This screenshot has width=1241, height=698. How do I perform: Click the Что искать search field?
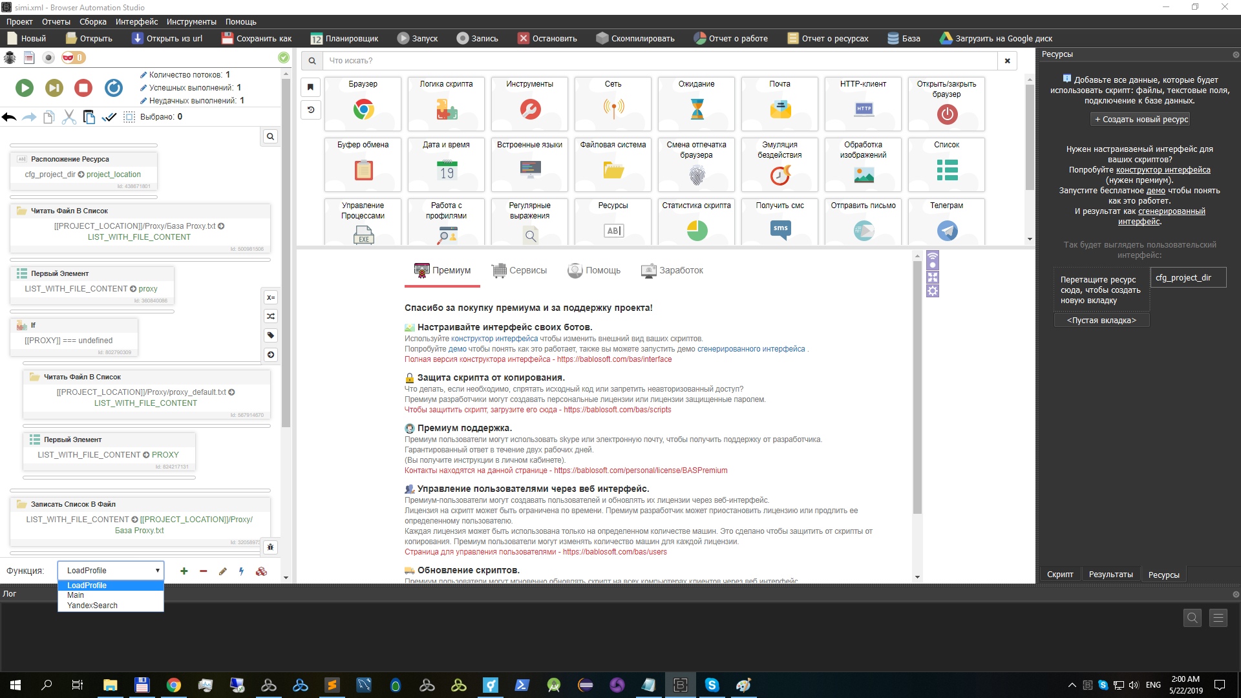[x=659, y=61]
